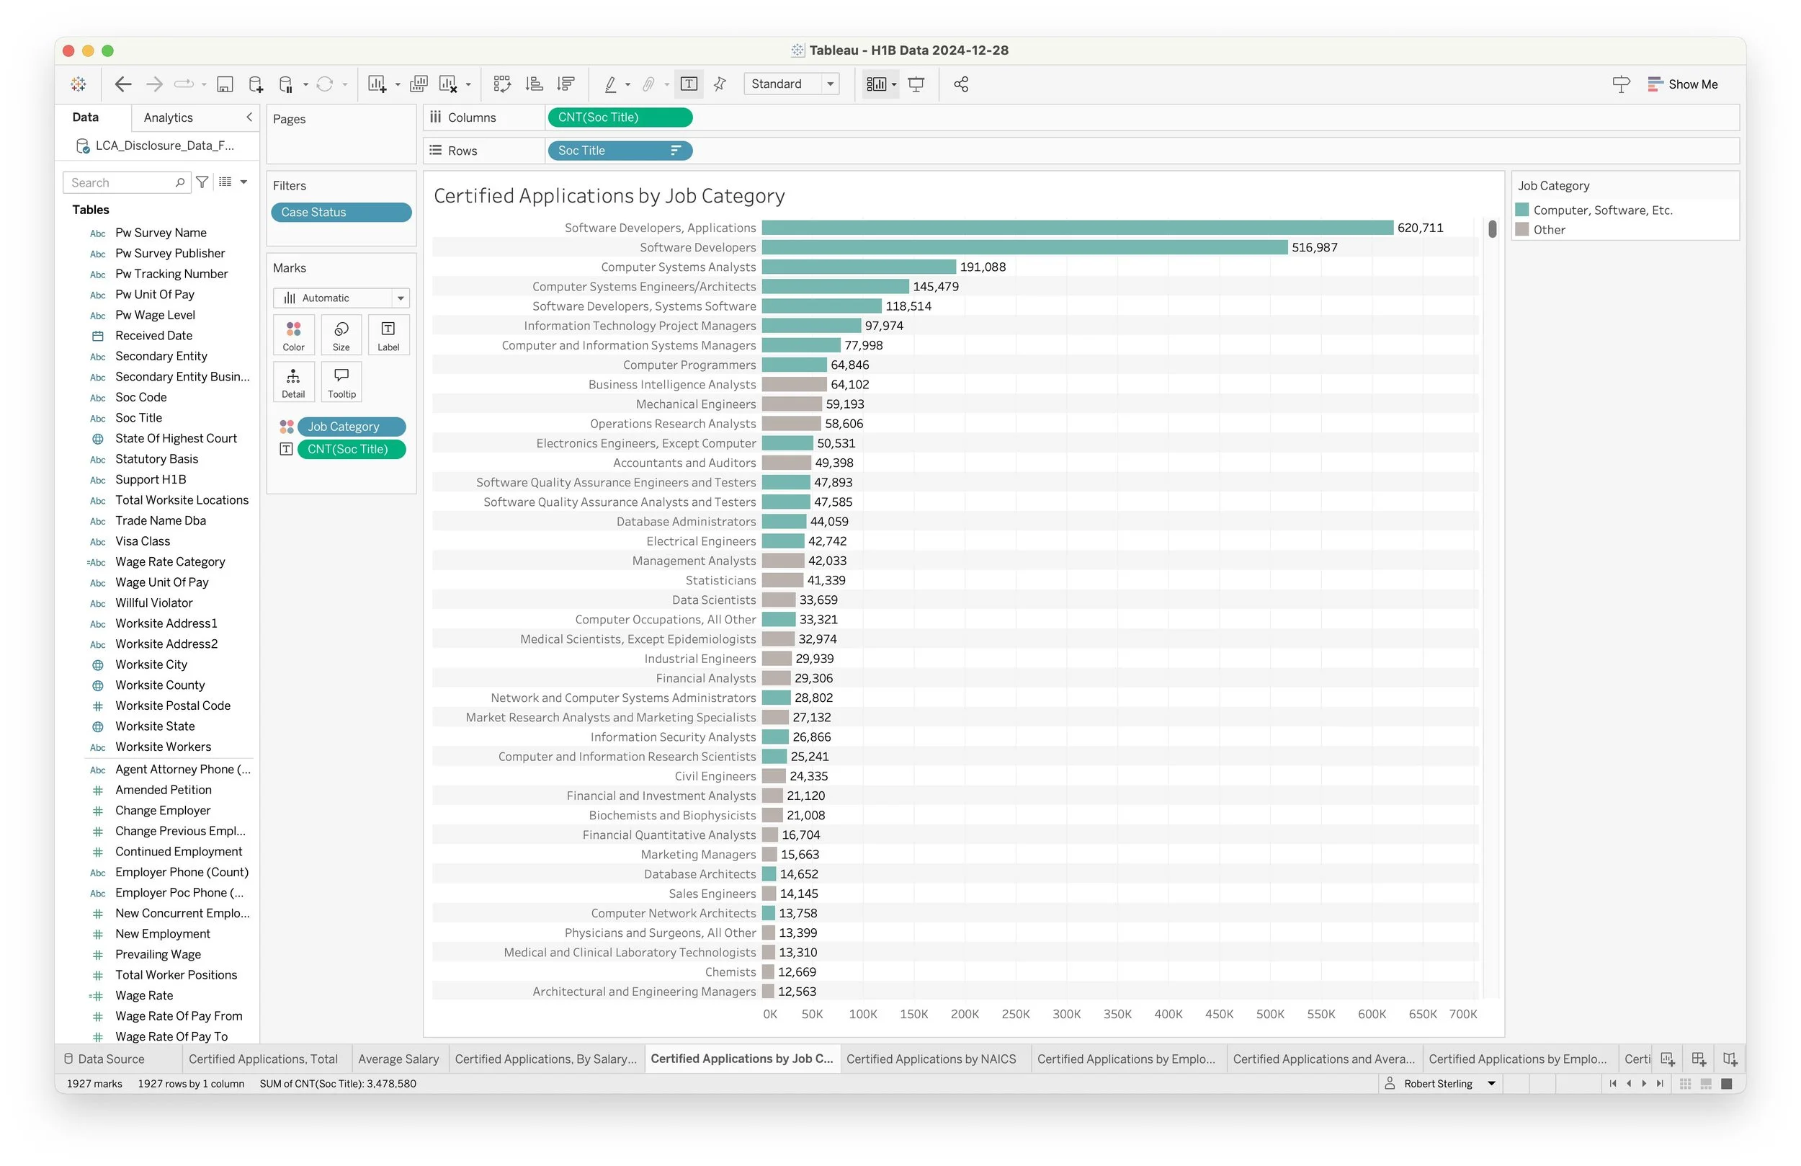Screen dimensions: 1801x1166
Task: Toggle Show Mark Labels toolbar button
Action: coord(689,84)
